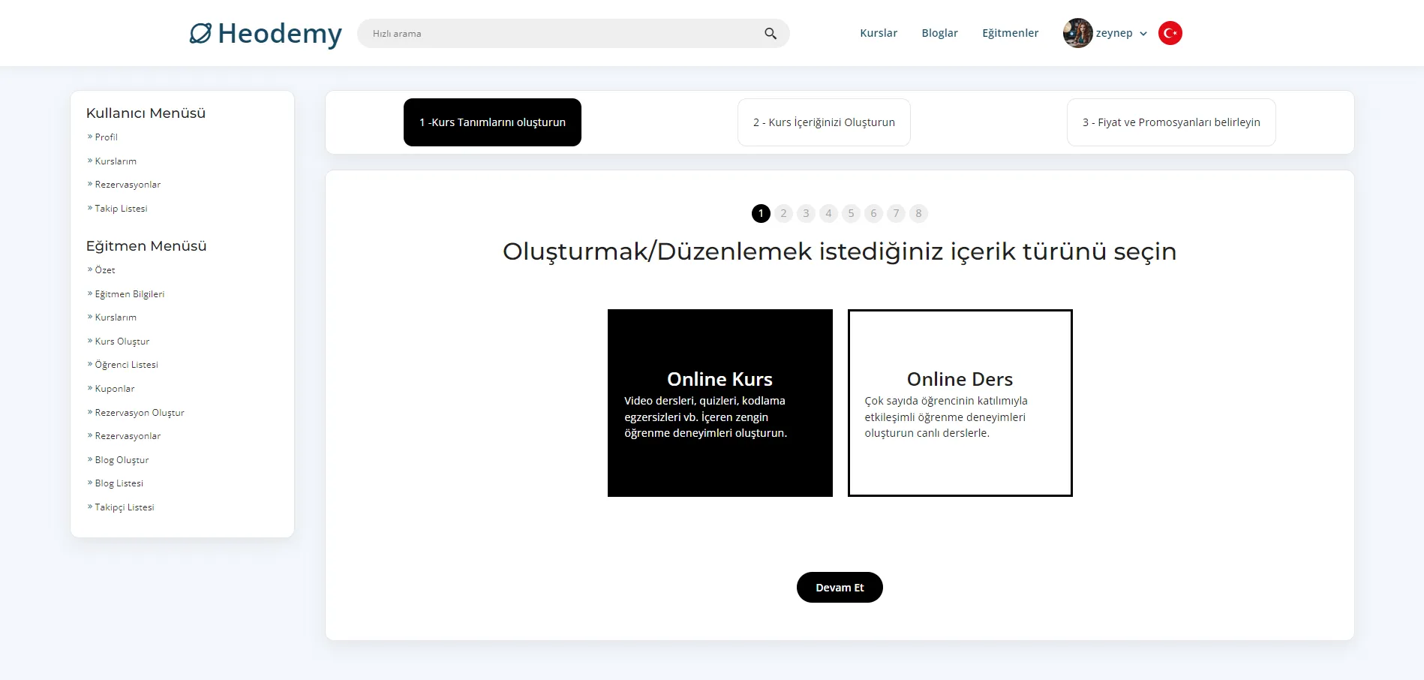Open Eğitmenler in top navigation
This screenshot has width=1424, height=680.
(x=1010, y=33)
